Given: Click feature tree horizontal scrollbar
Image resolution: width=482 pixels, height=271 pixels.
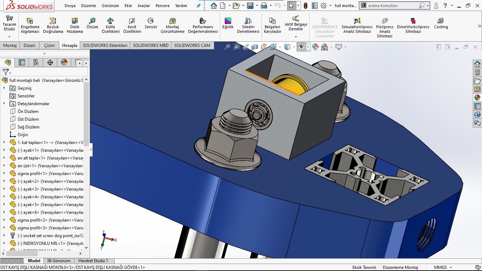Looking at the screenshot, I should point(21,253).
